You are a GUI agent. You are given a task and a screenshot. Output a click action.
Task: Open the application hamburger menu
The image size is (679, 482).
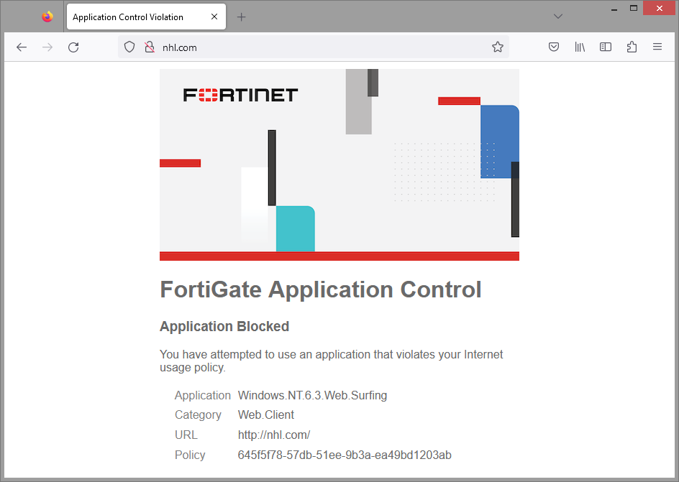tap(657, 47)
